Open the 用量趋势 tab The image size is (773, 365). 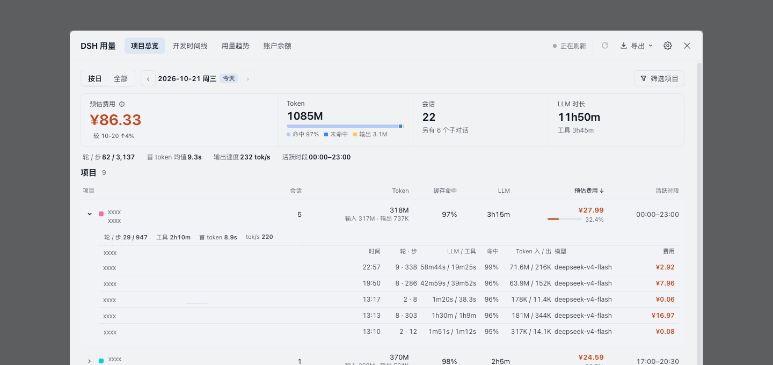pos(236,46)
